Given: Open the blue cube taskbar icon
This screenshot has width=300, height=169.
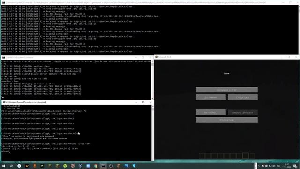Looking at the screenshot, I should [x=80, y=166].
